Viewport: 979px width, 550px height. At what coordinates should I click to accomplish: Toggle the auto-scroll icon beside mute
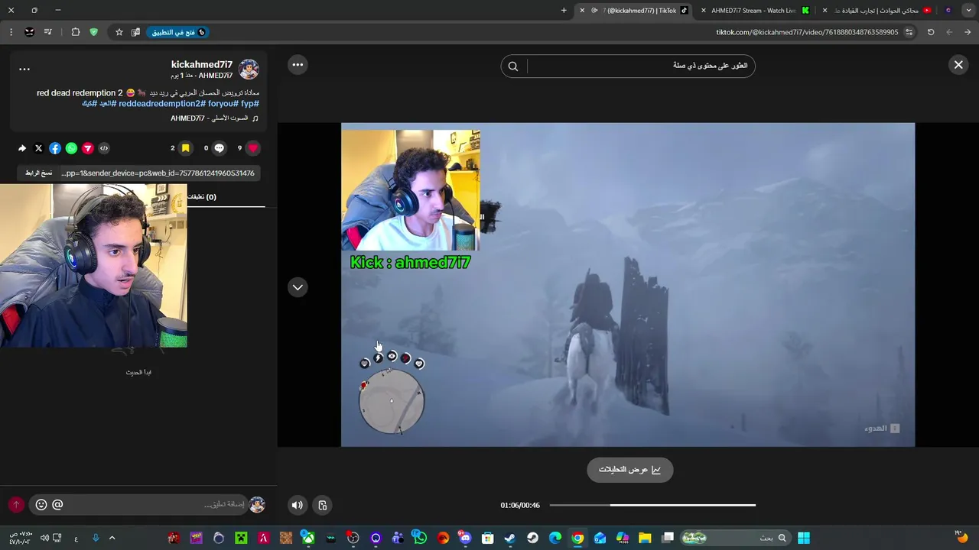[323, 505]
